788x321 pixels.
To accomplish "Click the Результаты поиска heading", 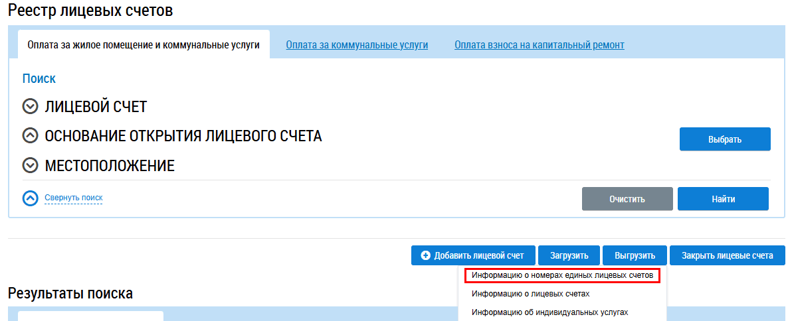I will coord(70,293).
